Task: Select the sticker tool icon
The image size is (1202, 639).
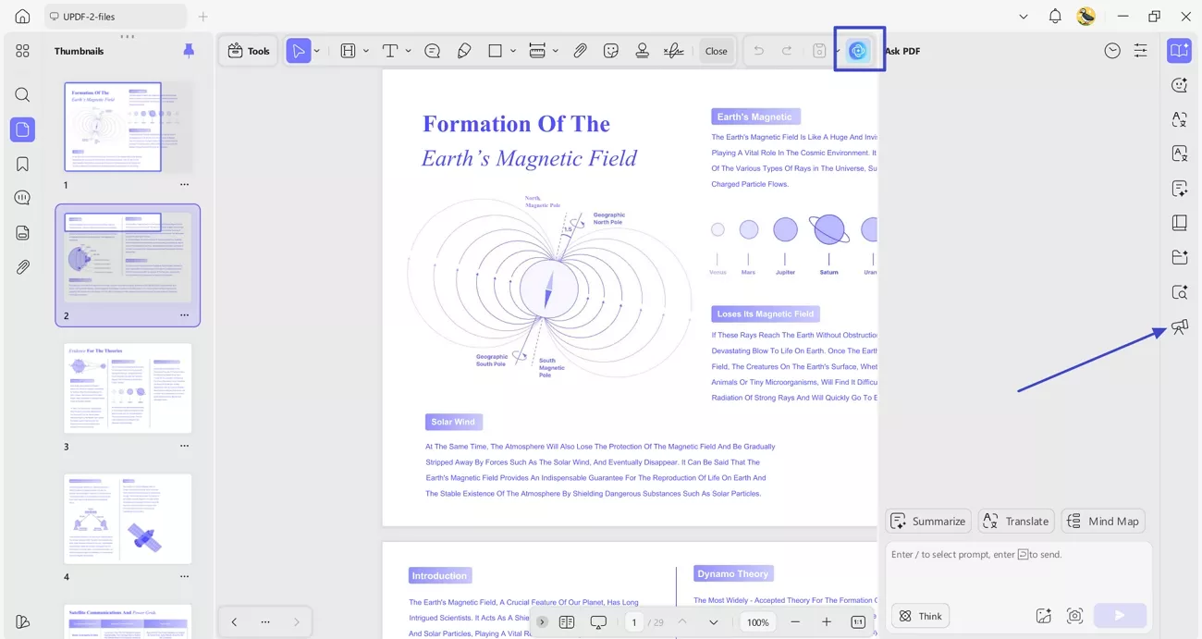Action: [611, 51]
